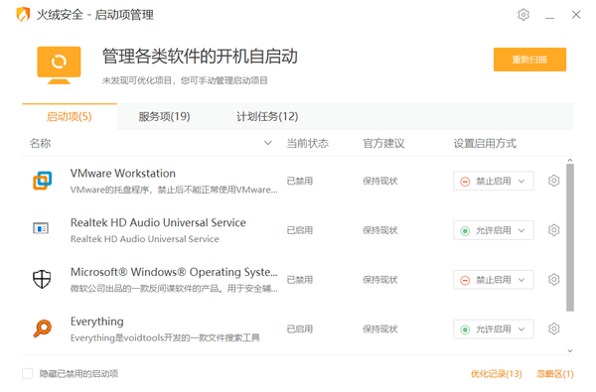Screen dimensions: 596x392
Task: Select the 启动项(5) tab
Action: coord(70,117)
